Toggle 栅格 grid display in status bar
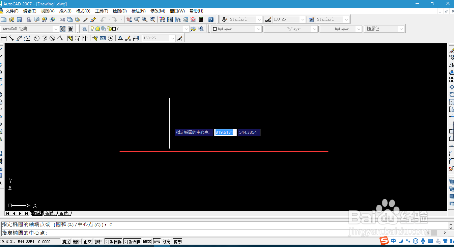The height and width of the screenshot is (247, 454). [x=77, y=242]
